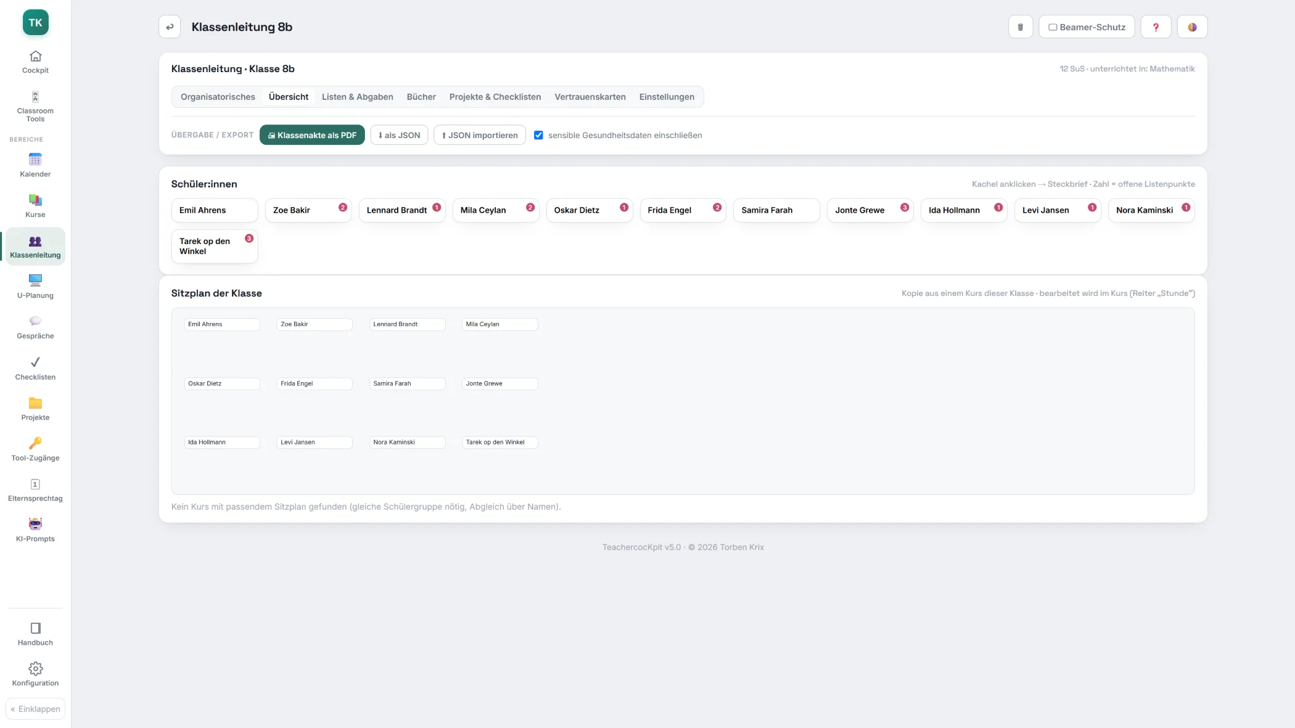Open Emil Ahrens student tile
This screenshot has width=1295, height=728.
click(x=215, y=210)
